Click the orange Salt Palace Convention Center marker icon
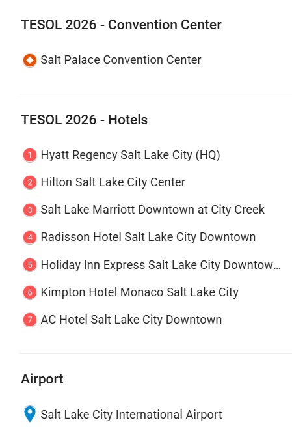This screenshot has width=292, height=444. point(30,61)
